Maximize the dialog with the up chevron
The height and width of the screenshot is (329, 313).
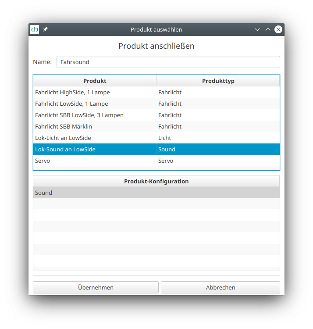click(268, 29)
